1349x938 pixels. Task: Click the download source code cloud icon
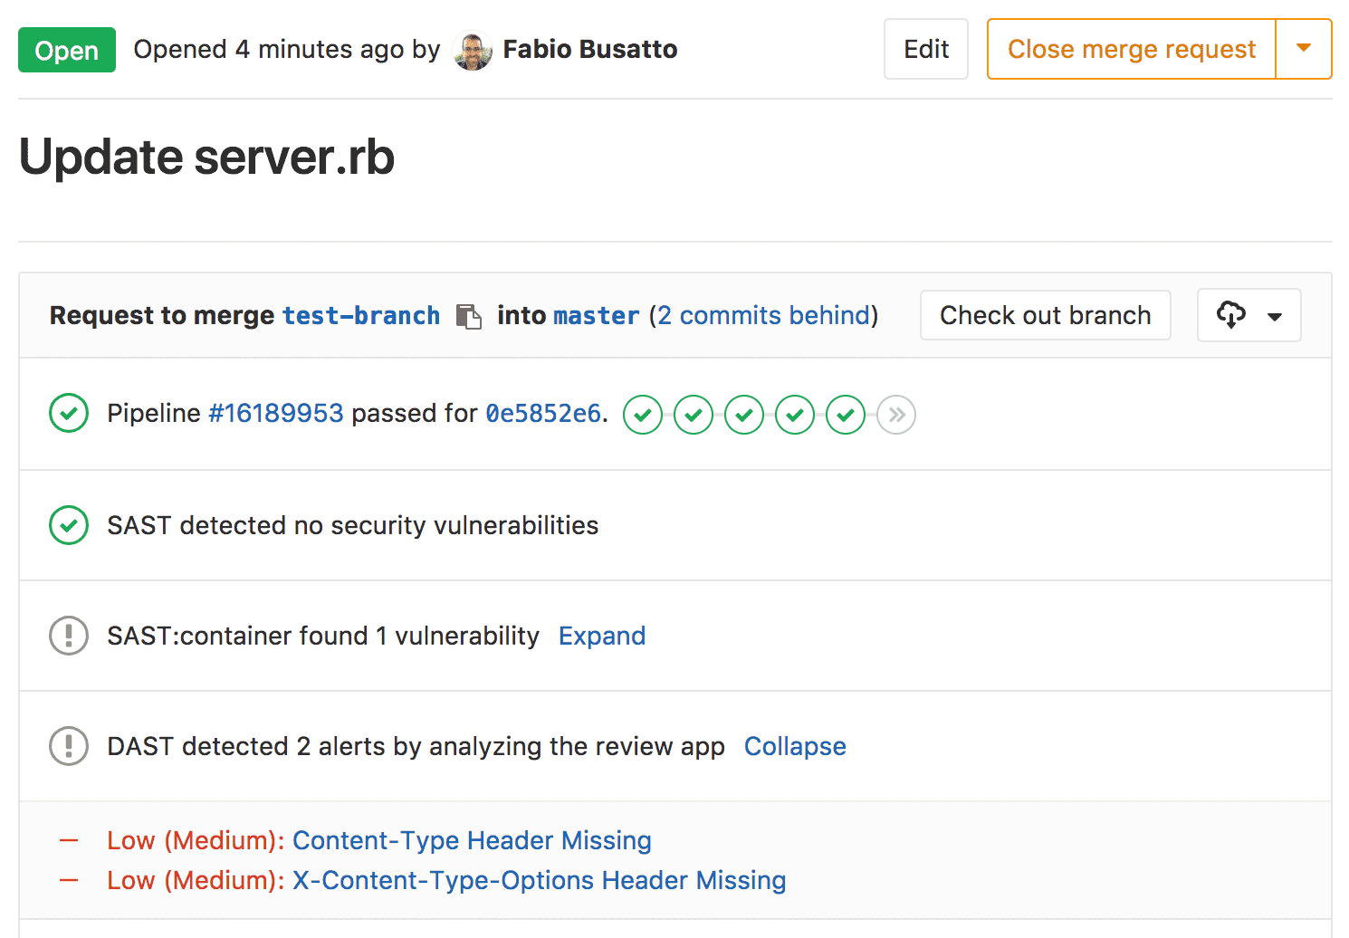[1231, 315]
